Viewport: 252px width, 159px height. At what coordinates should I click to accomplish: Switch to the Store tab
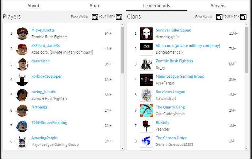[95, 6]
